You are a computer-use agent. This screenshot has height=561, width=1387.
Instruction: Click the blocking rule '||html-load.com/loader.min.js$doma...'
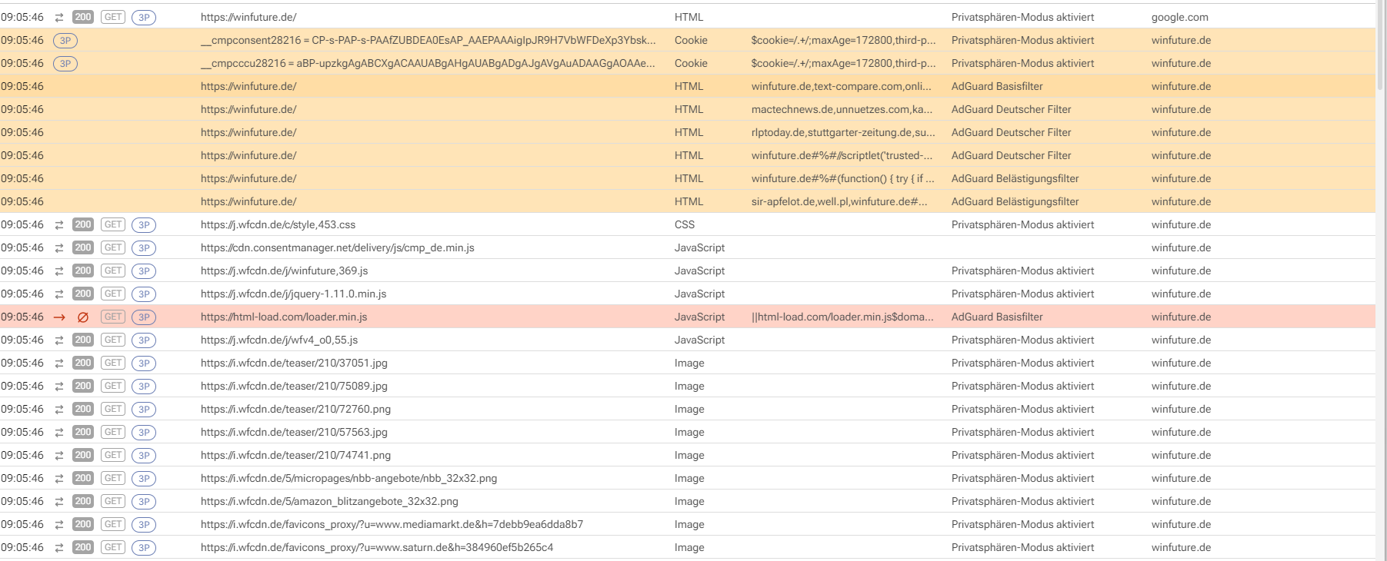click(842, 317)
